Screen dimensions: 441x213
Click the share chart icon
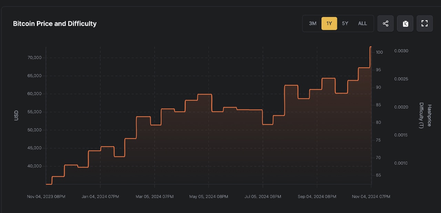coord(386,24)
